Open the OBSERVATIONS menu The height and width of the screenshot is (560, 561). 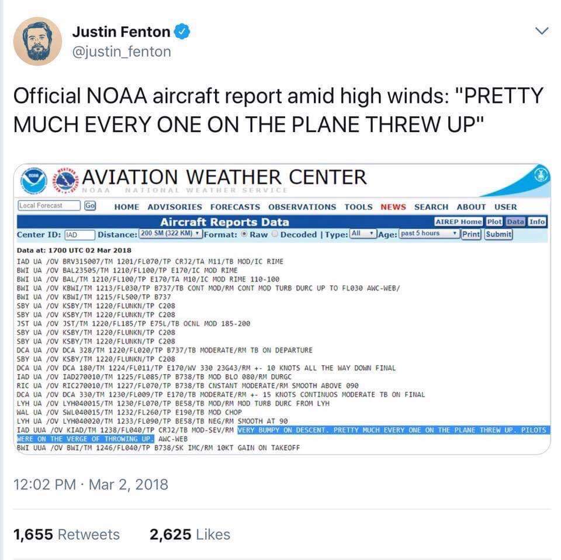[302, 207]
